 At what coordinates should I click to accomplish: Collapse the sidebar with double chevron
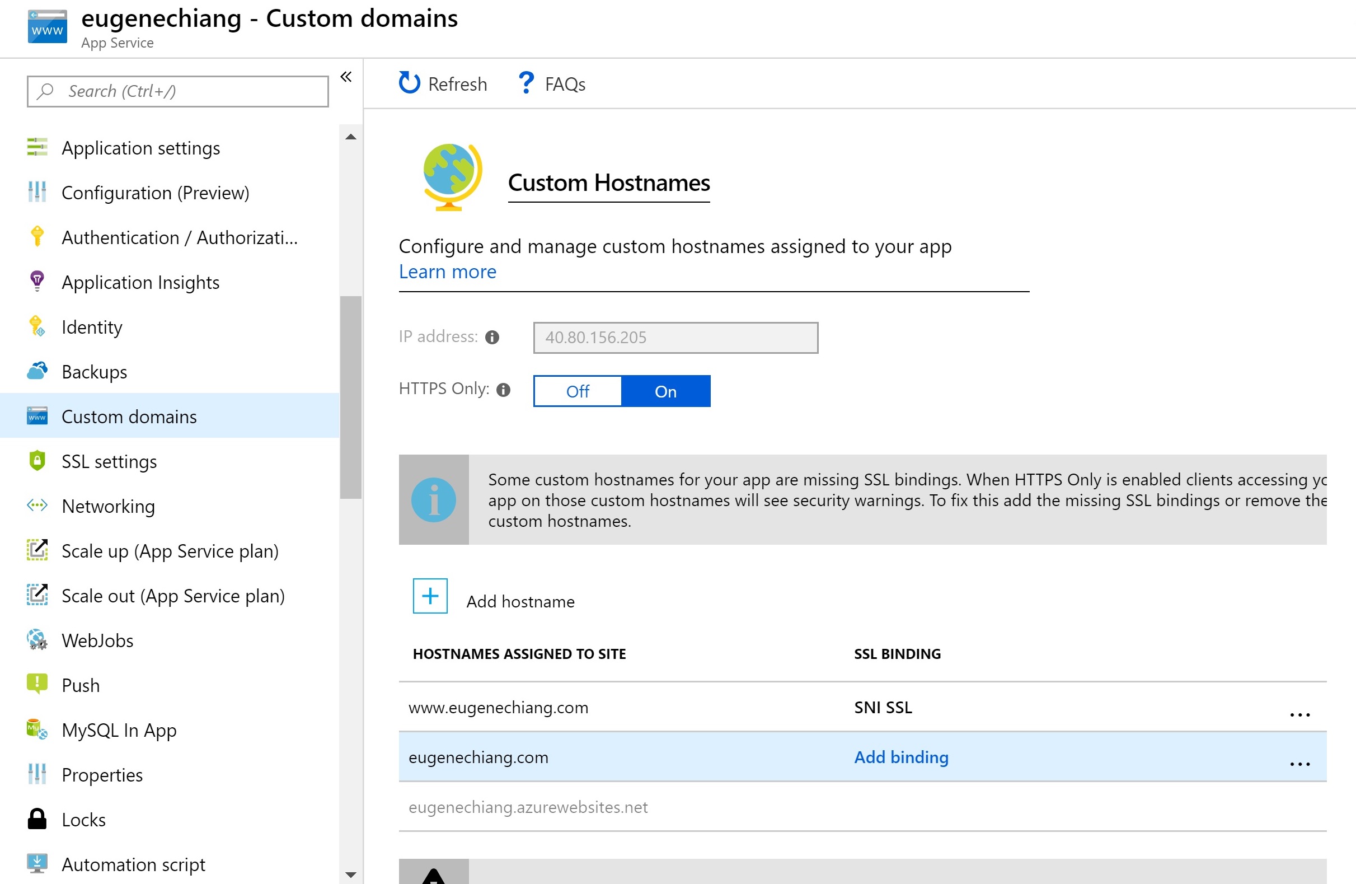(x=346, y=76)
